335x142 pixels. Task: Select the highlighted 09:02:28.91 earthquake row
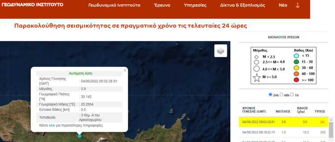284,122
